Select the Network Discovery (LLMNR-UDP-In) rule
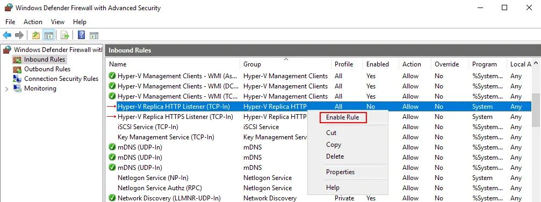The height and width of the screenshot is (202, 541). click(x=169, y=198)
